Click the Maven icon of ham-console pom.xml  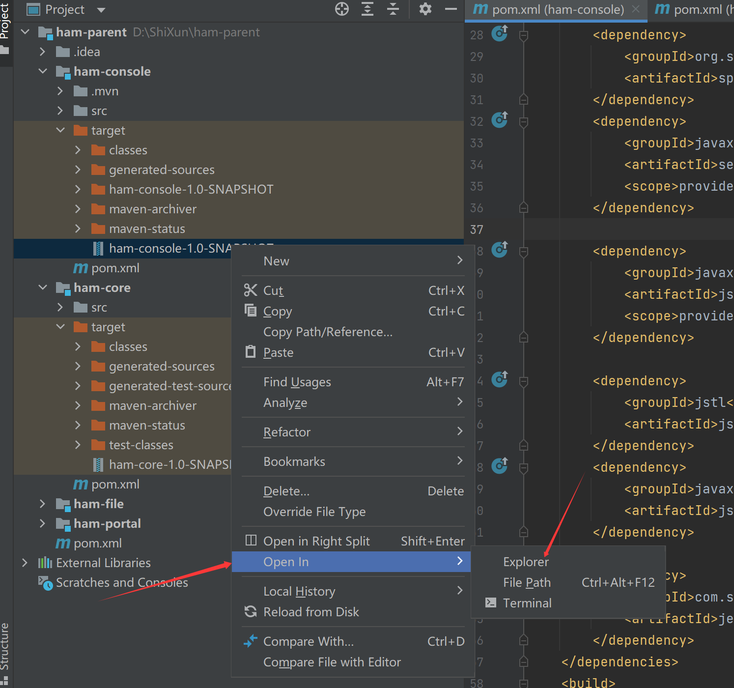81,268
